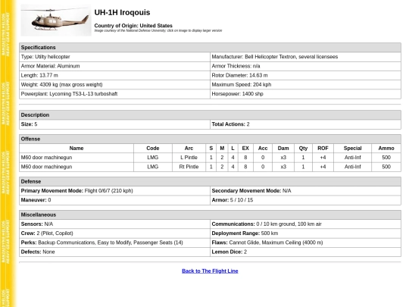Click the Code column header
Viewport: 409px width, 307px height.
coord(153,149)
